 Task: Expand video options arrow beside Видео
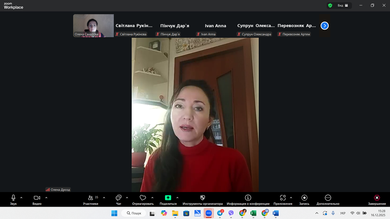(x=46, y=198)
